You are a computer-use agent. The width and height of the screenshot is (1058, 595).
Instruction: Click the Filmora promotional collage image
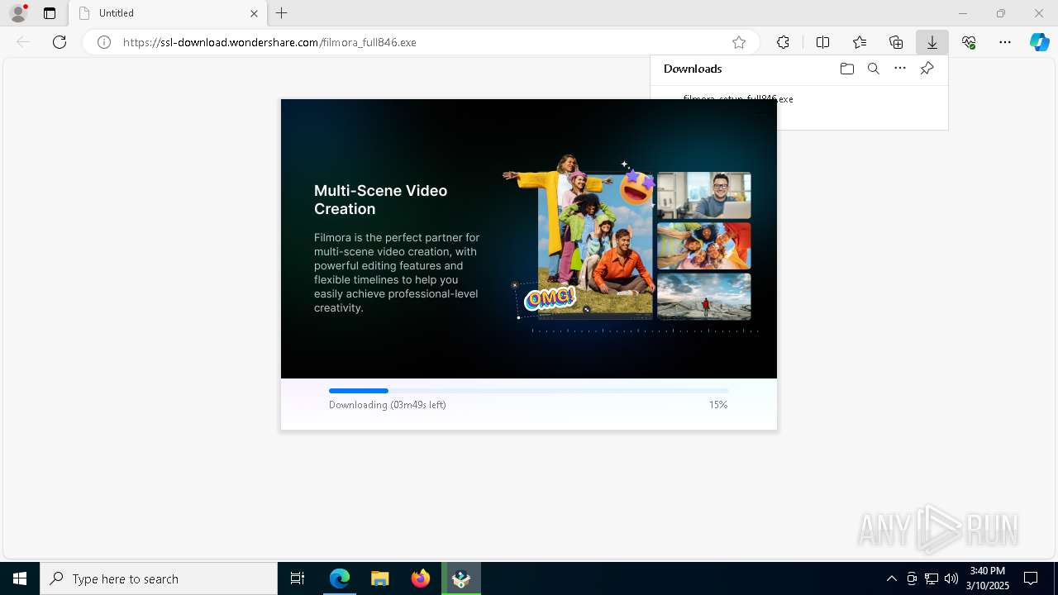tap(630, 245)
